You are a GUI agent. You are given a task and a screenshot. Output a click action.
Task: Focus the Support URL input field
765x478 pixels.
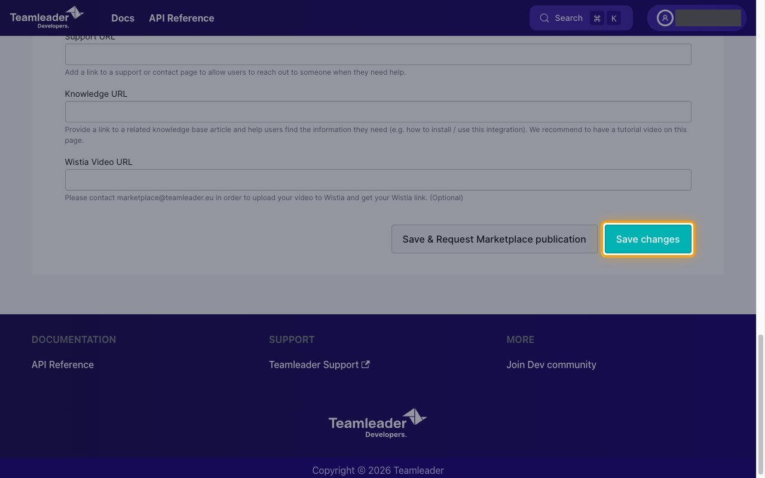378,54
